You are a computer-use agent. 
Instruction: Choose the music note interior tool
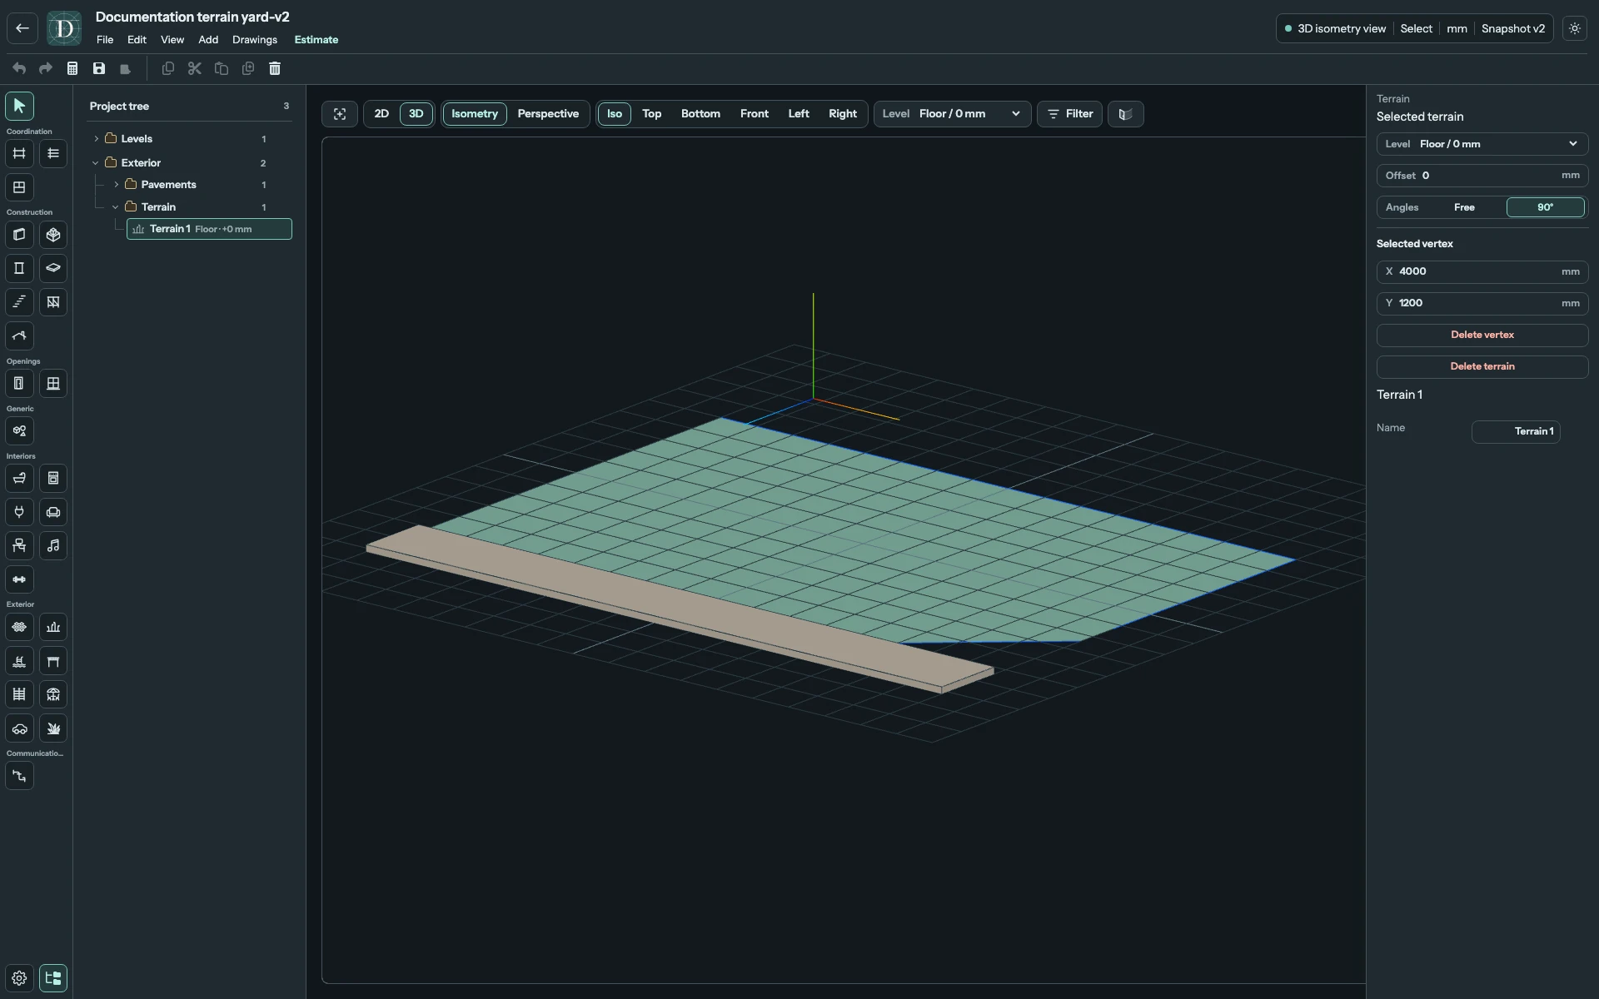point(53,546)
